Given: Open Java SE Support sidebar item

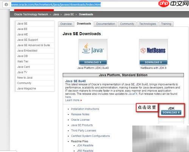Looking at the screenshot, I should [35, 40].
